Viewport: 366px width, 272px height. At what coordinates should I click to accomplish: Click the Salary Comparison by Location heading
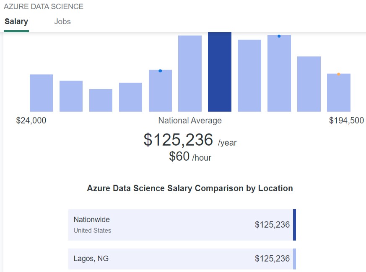[x=190, y=188]
